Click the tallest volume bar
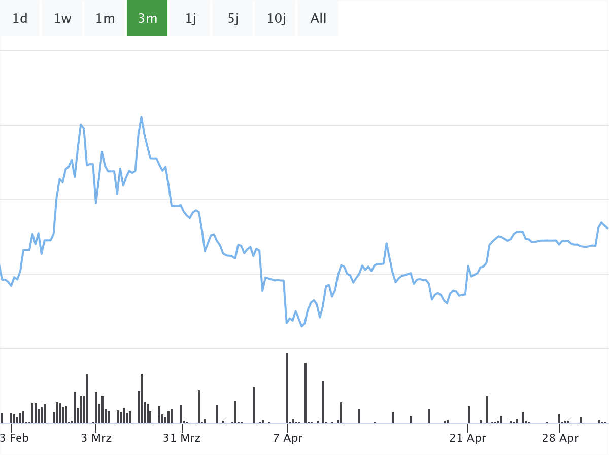Viewport: 609px width, 456px height. pyautogui.click(x=287, y=388)
